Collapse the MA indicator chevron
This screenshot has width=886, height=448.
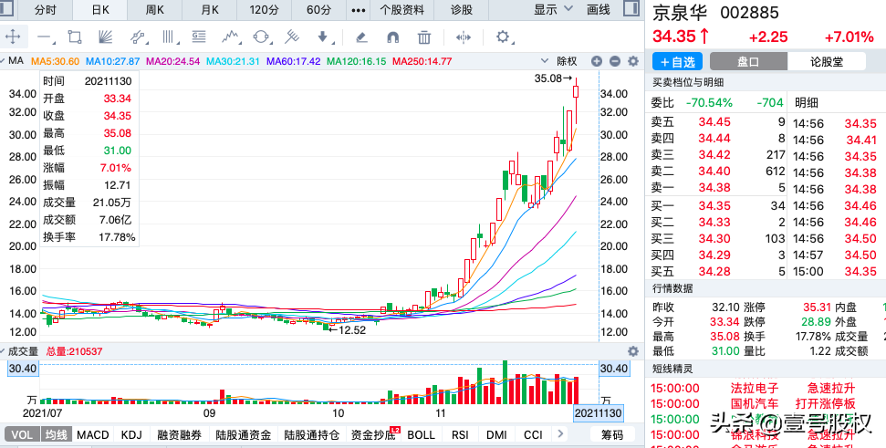(3, 60)
